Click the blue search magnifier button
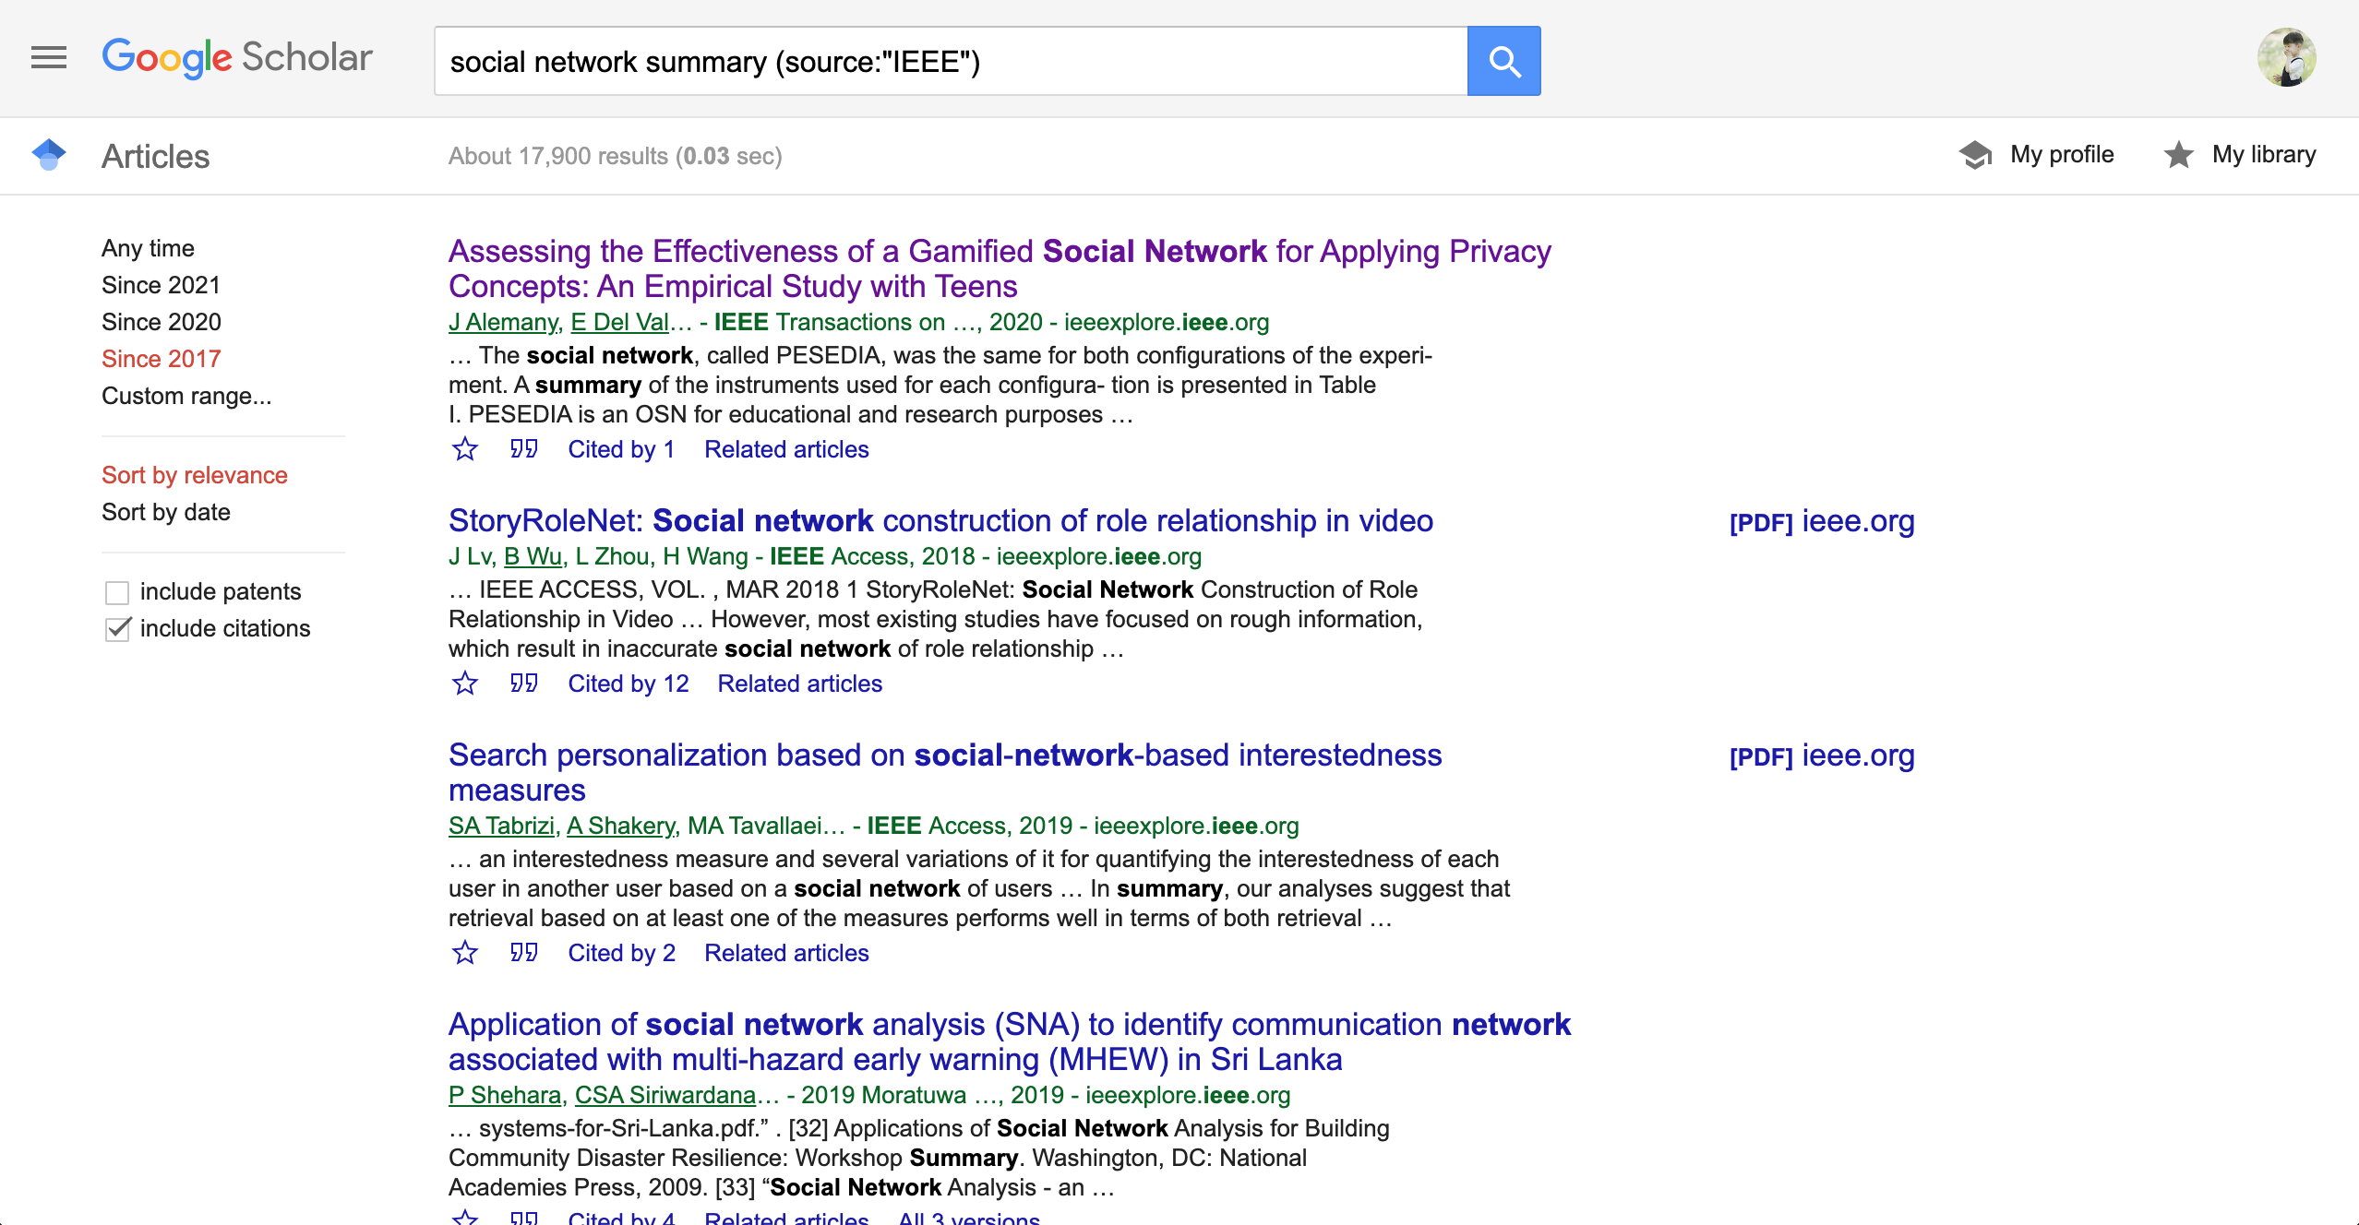The image size is (2359, 1225). (x=1503, y=61)
